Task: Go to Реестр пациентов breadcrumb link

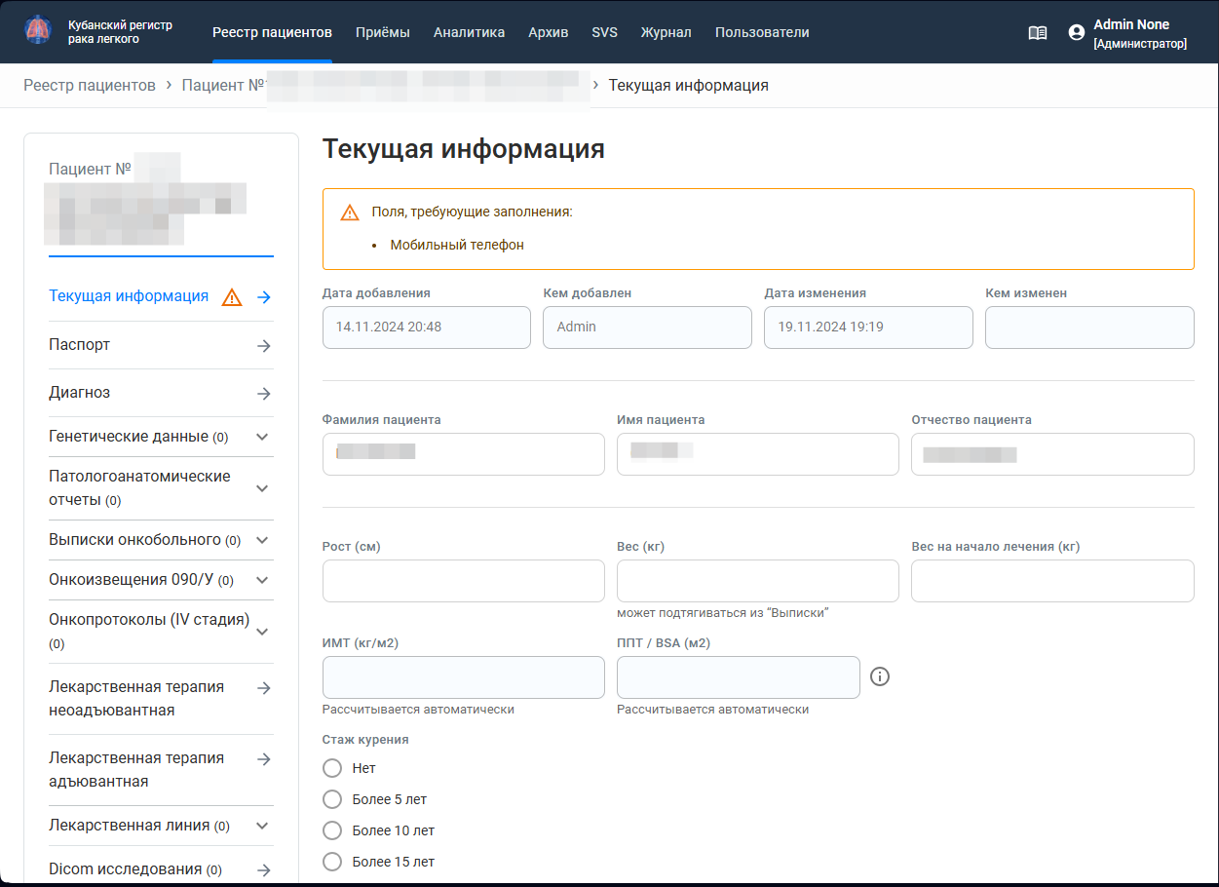Action: pos(90,86)
